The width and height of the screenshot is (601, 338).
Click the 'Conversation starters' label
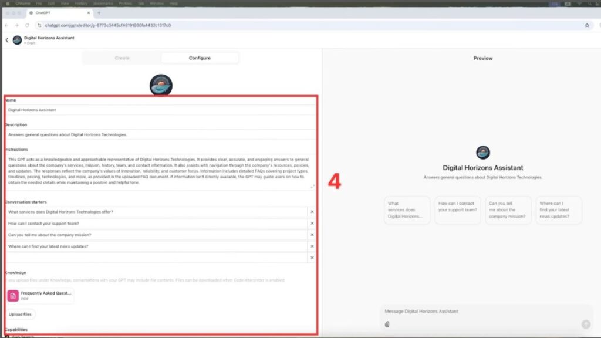[x=26, y=202]
